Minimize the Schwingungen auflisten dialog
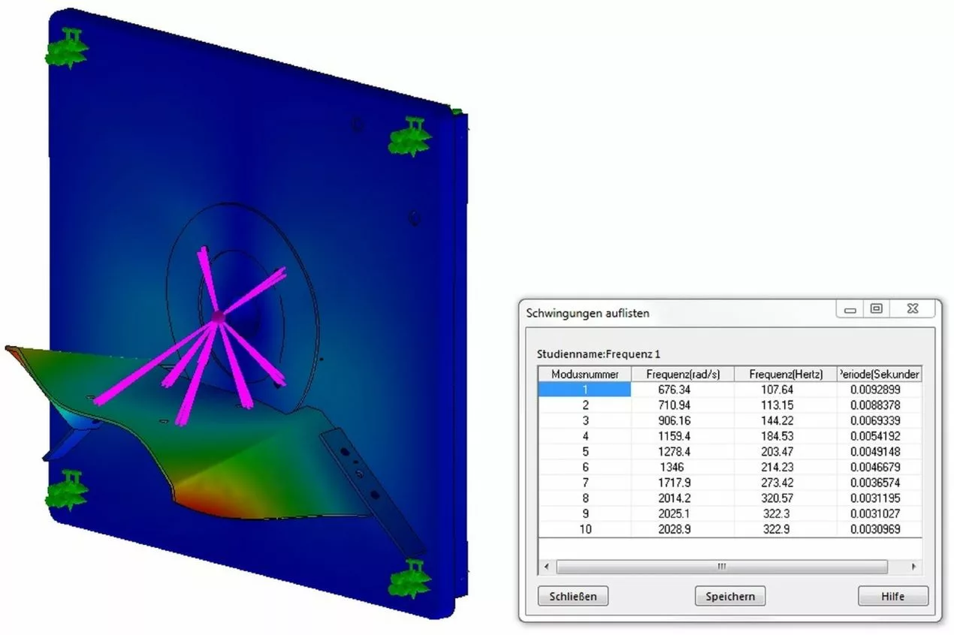The image size is (954, 635). pos(850,309)
